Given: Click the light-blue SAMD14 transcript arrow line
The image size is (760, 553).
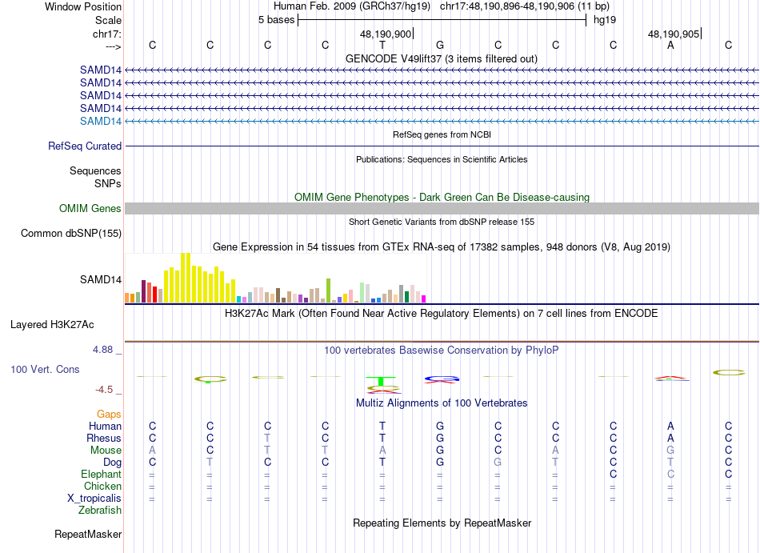Looking at the screenshot, I should 442,121.
